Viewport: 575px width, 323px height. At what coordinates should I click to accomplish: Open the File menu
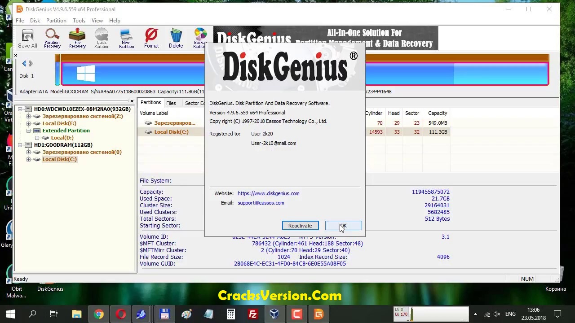[20, 21]
